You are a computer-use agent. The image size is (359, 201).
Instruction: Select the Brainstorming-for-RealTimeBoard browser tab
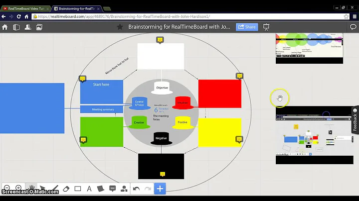(x=77, y=8)
